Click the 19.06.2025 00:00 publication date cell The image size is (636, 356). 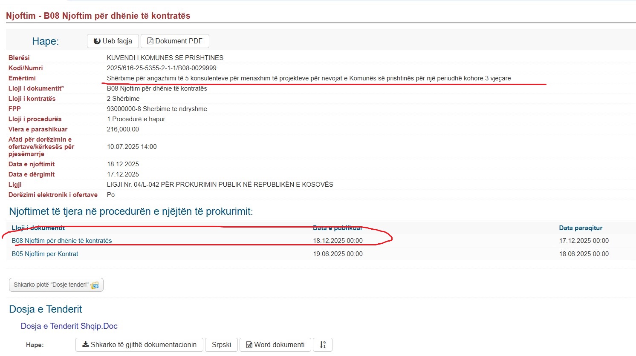(x=338, y=254)
